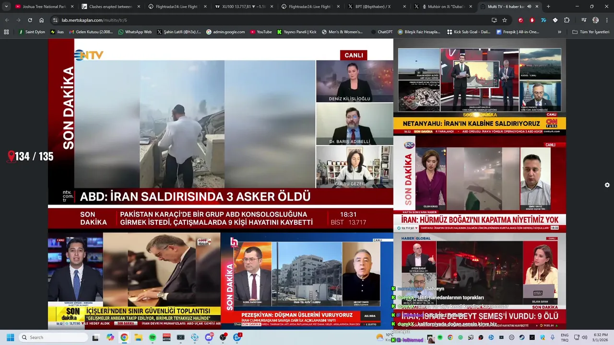Open Gelen Kutusu Gmail bookmark
614x345 pixels.
click(91, 32)
